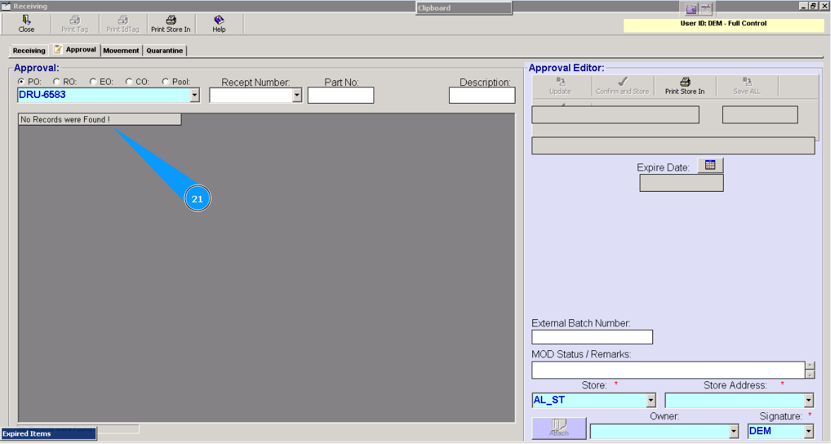Switch to the Quarantine tab
The image size is (831, 444).
click(165, 51)
